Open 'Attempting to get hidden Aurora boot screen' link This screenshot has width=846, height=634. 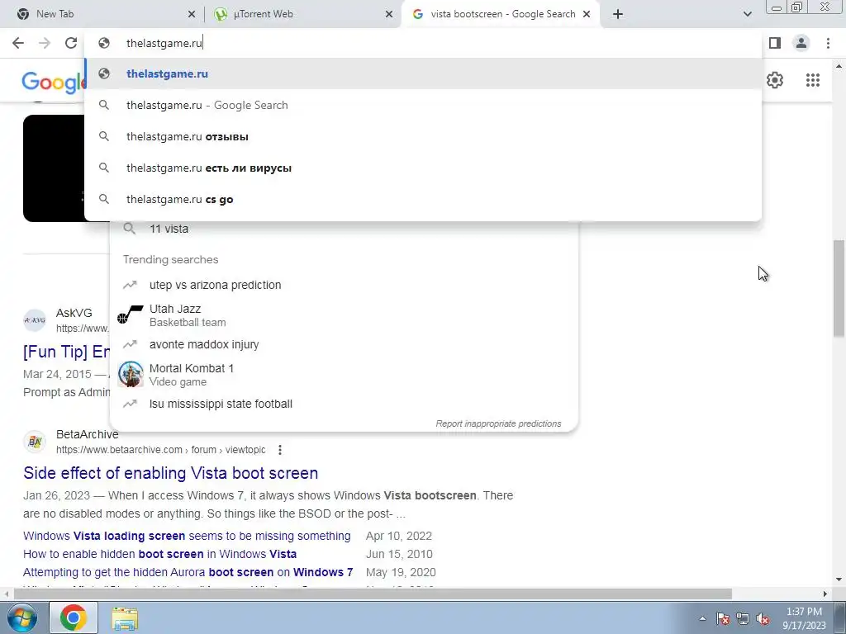click(x=188, y=572)
